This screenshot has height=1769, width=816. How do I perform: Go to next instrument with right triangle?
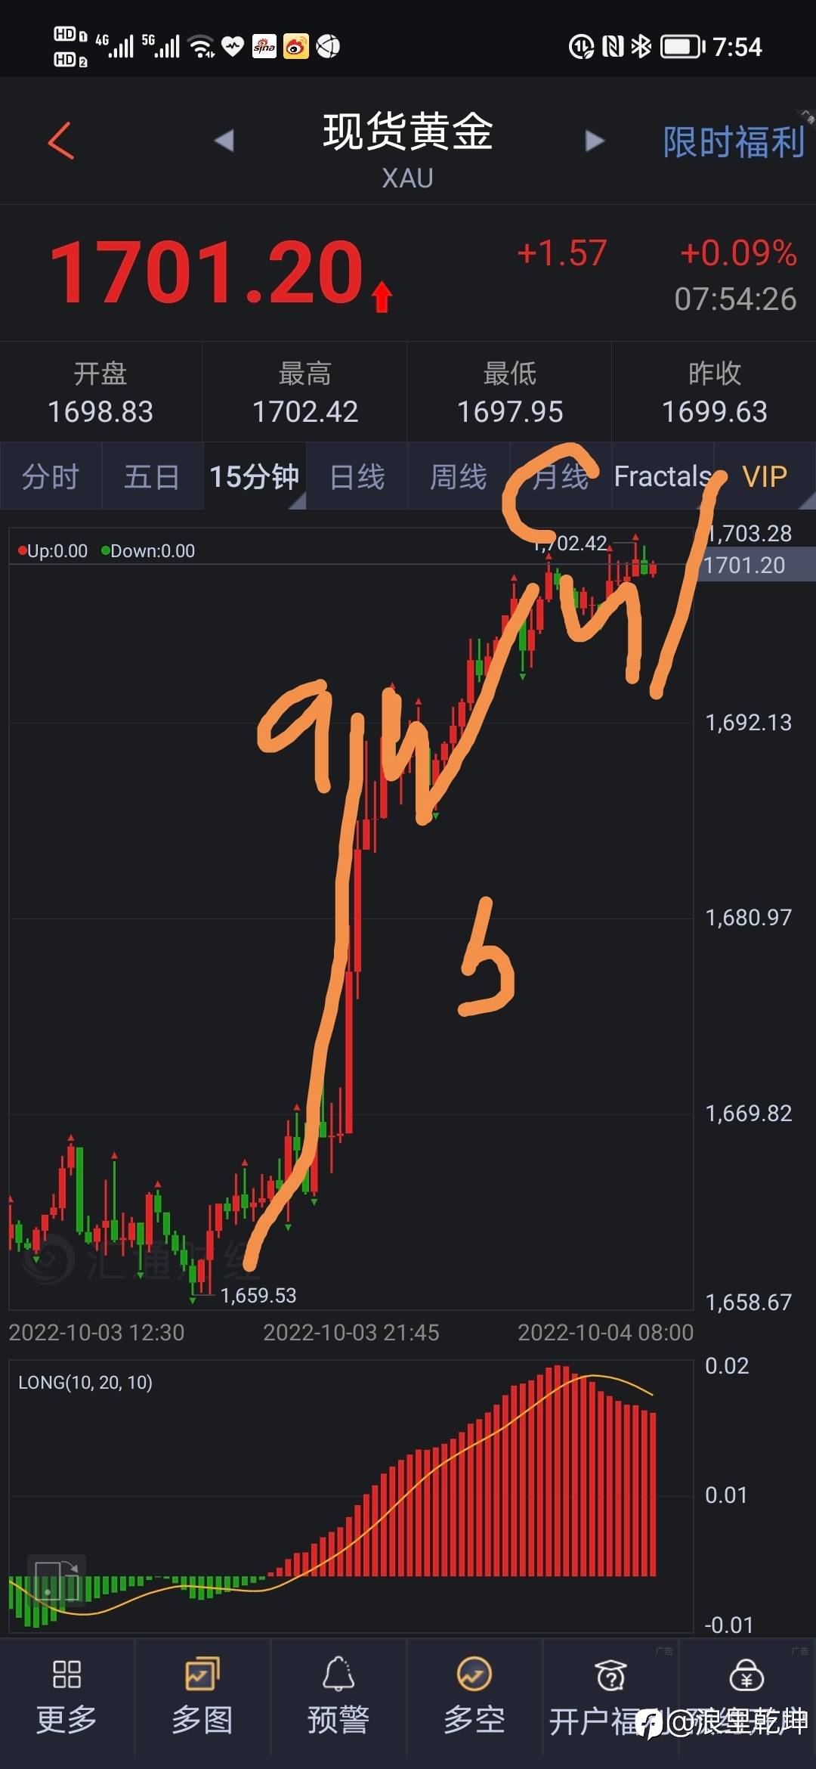pos(595,141)
